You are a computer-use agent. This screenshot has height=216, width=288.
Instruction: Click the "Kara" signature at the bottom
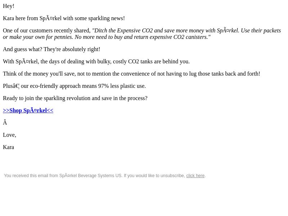8,147
